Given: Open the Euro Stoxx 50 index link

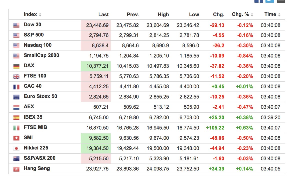Looking at the screenshot, I should (x=40, y=96).
